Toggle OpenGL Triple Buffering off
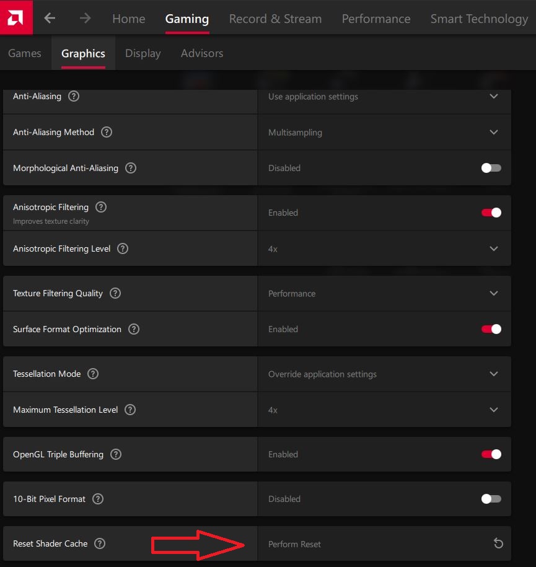Image resolution: width=536 pixels, height=567 pixels. pyautogui.click(x=491, y=454)
